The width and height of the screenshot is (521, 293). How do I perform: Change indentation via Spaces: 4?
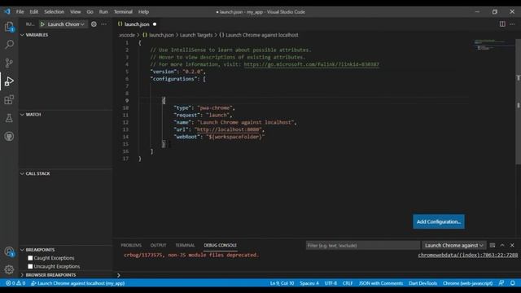pos(309,283)
